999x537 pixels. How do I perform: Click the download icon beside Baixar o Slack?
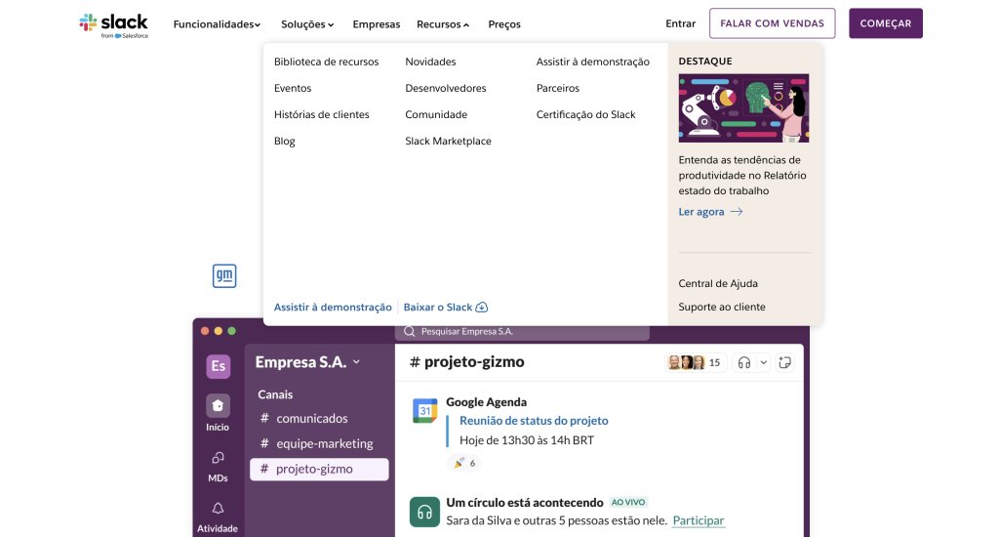pyautogui.click(x=482, y=308)
